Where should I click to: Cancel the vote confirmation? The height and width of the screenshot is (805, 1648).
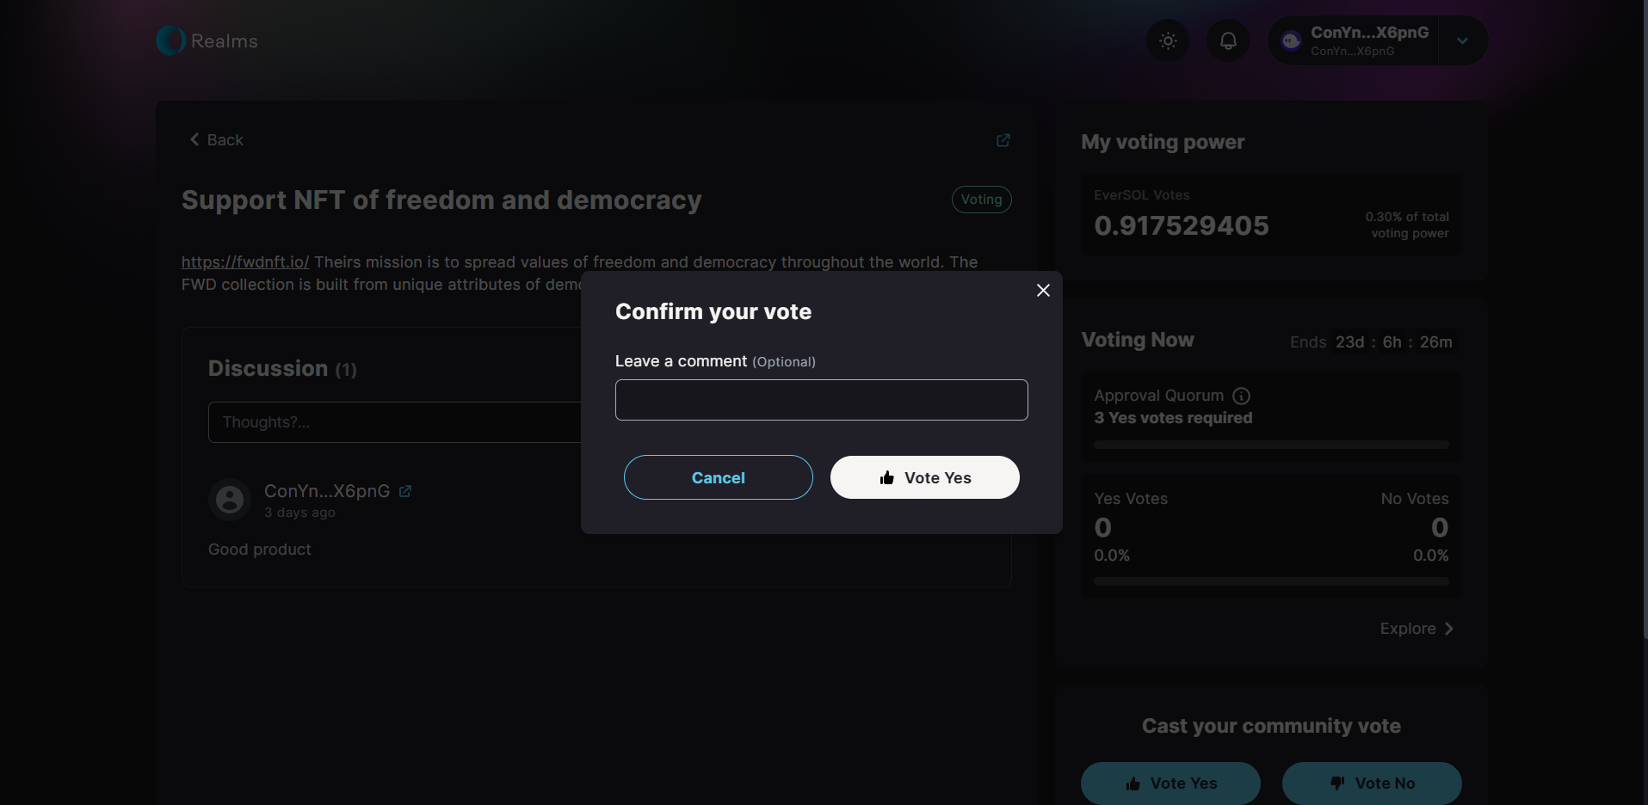pos(718,477)
